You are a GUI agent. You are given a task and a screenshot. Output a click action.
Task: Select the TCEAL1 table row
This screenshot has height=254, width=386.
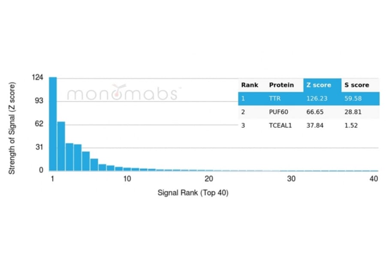[x=308, y=125]
